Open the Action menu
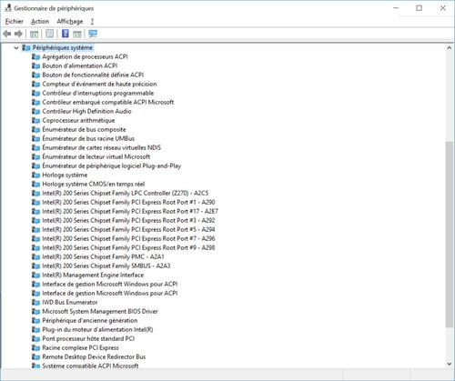The width and height of the screenshot is (455, 381). coord(40,21)
